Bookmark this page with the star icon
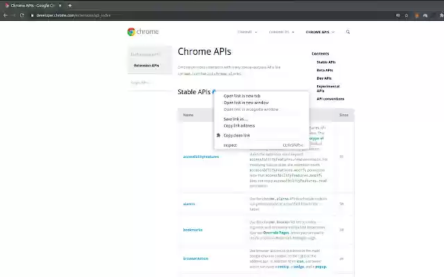444x277 pixels. (407, 15)
